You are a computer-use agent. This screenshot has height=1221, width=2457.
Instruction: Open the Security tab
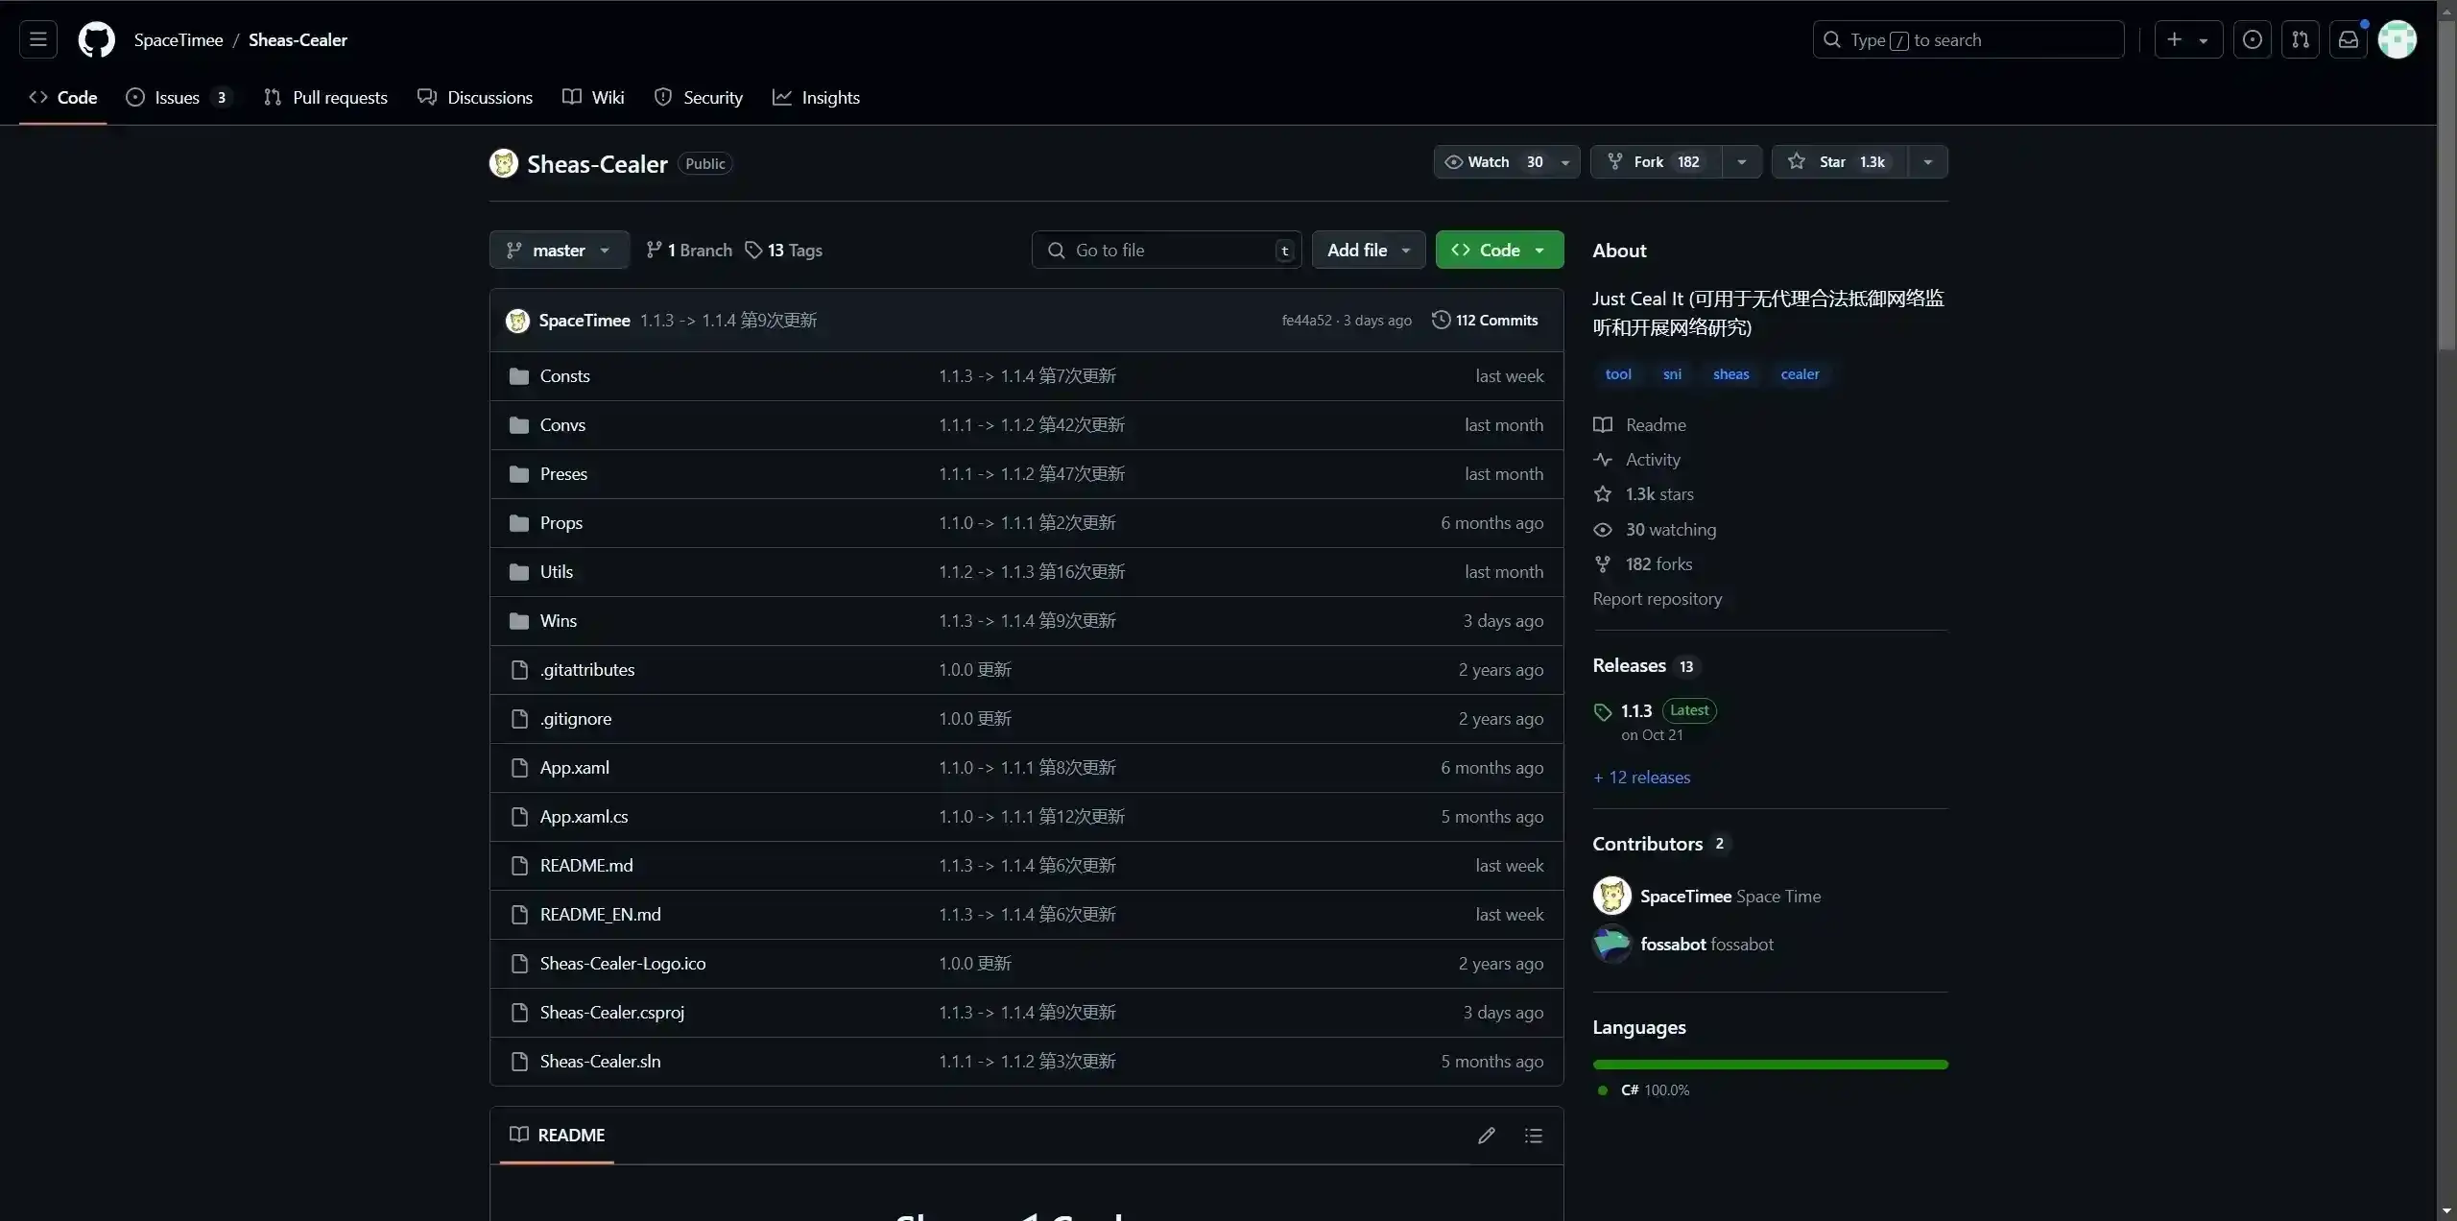coord(699,97)
